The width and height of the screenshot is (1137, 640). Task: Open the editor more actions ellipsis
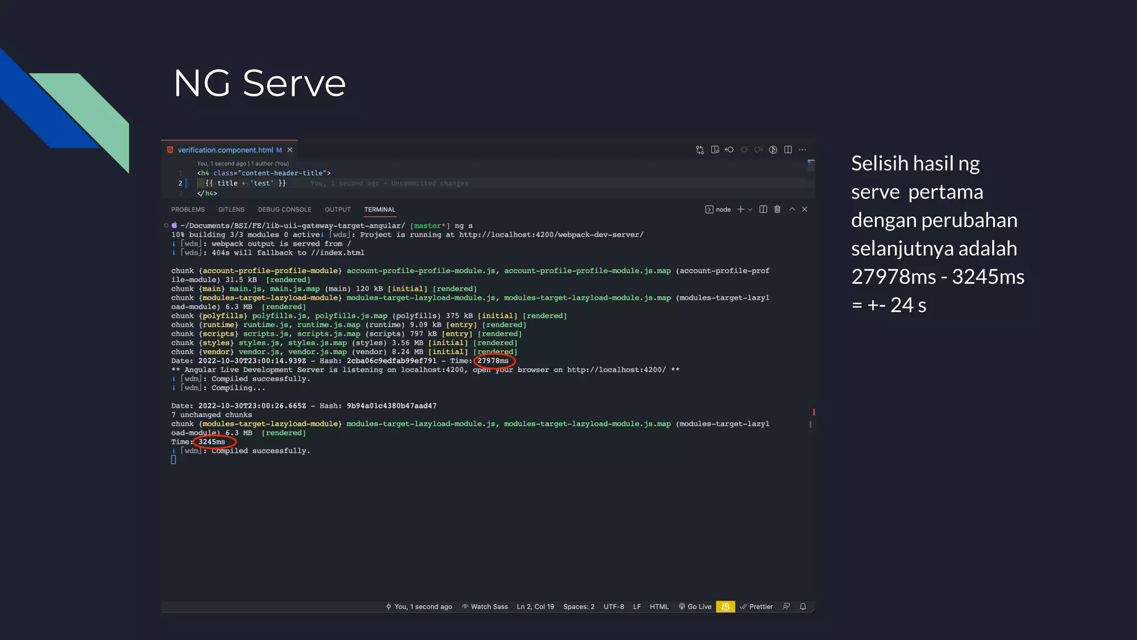802,150
